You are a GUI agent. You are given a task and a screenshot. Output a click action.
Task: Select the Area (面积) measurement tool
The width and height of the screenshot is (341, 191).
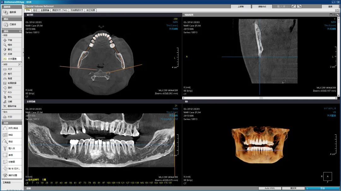(x=12, y=88)
